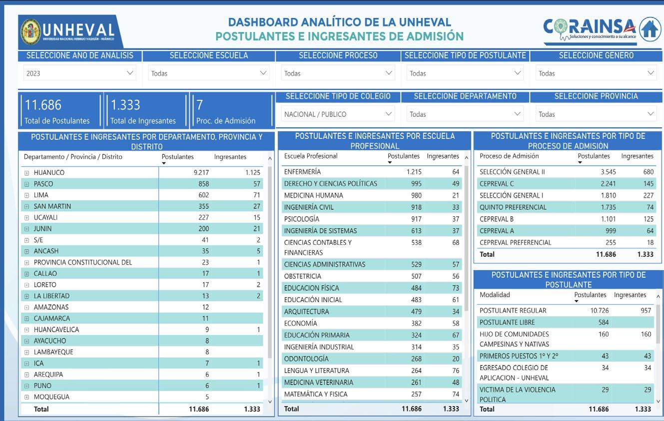Open the Seleccione Proceso dropdown
This screenshot has height=421, width=664.
(x=338, y=73)
